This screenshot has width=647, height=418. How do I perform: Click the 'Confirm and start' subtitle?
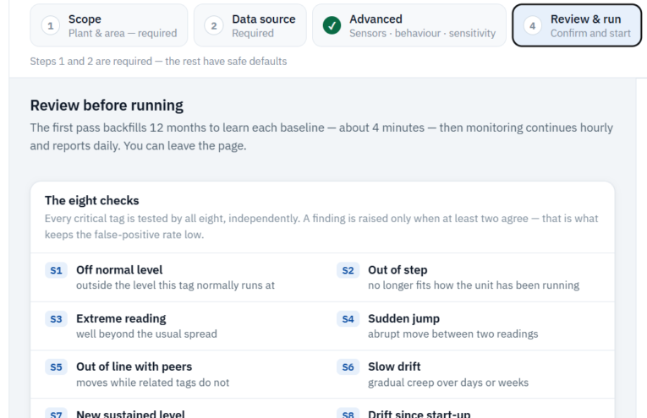(590, 34)
